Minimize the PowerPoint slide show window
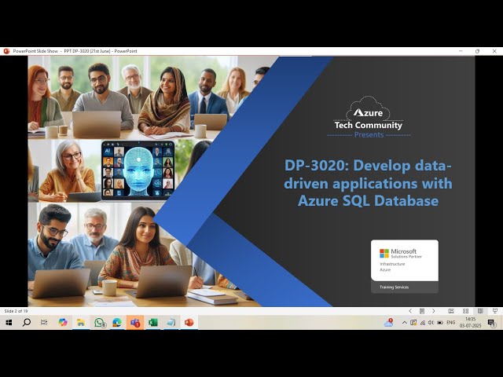The height and width of the screenshot is (377, 503). pos(461,51)
